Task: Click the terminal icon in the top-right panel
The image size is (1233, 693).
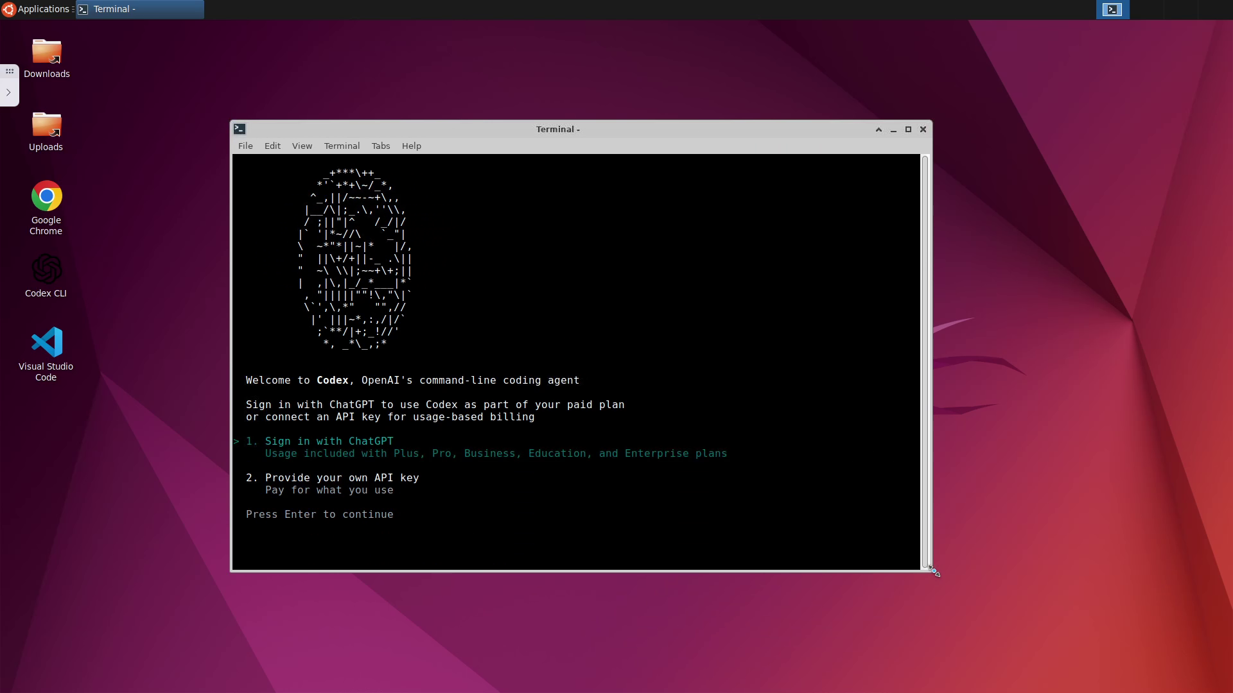Action: click(1112, 10)
